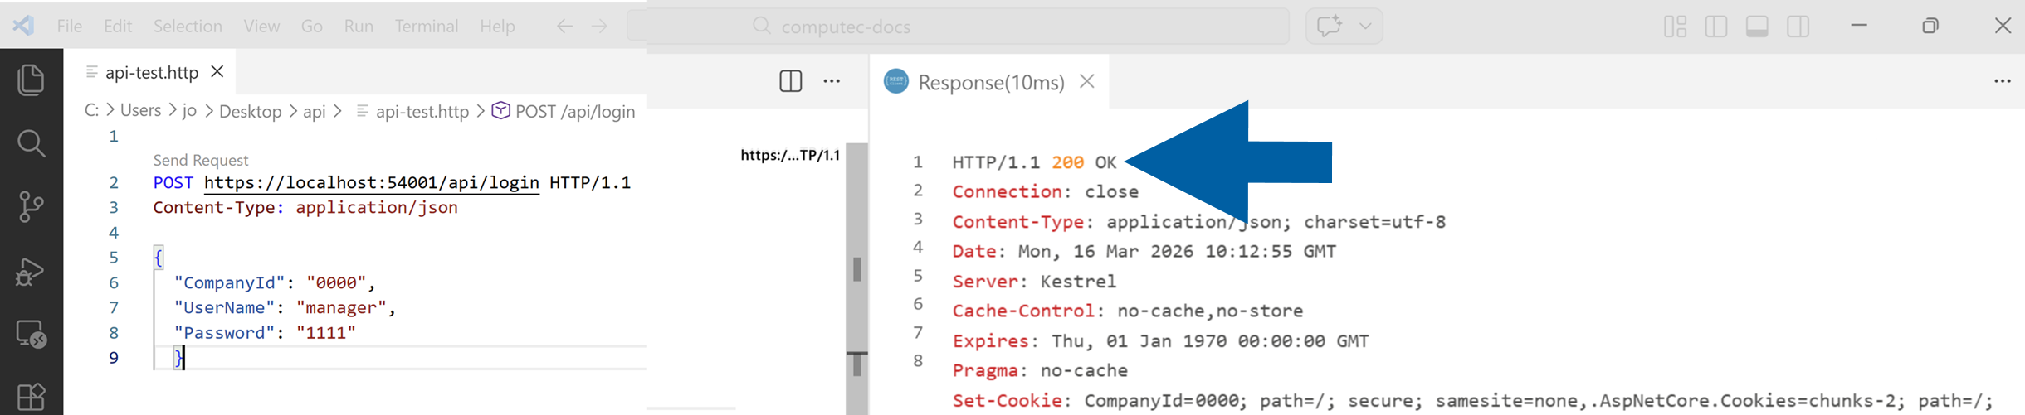Open the Run menu

click(x=359, y=27)
